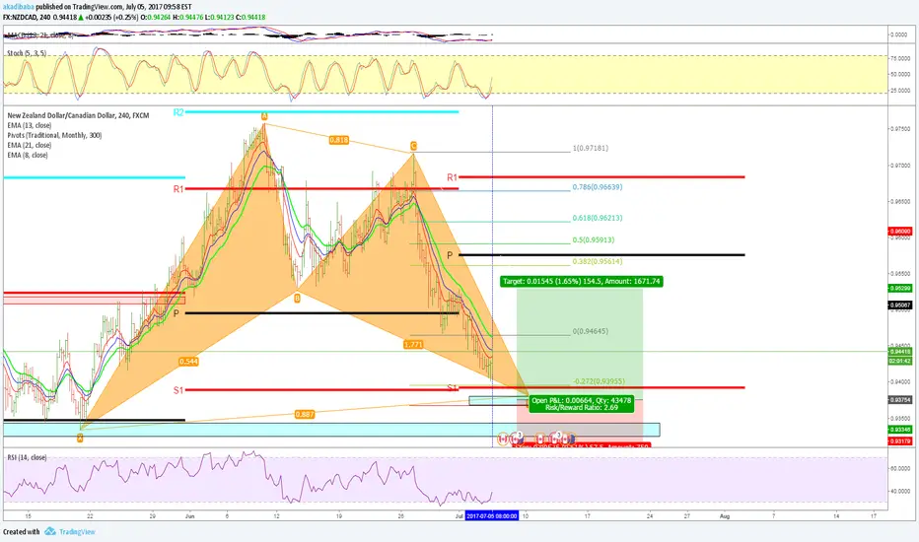Select the EMA (13, close) legend entry
This screenshot has width=919, height=542.
coord(30,125)
